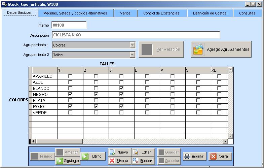The image size is (264, 168).
Task: Close the form with Cerrar button
Action: coord(220,156)
